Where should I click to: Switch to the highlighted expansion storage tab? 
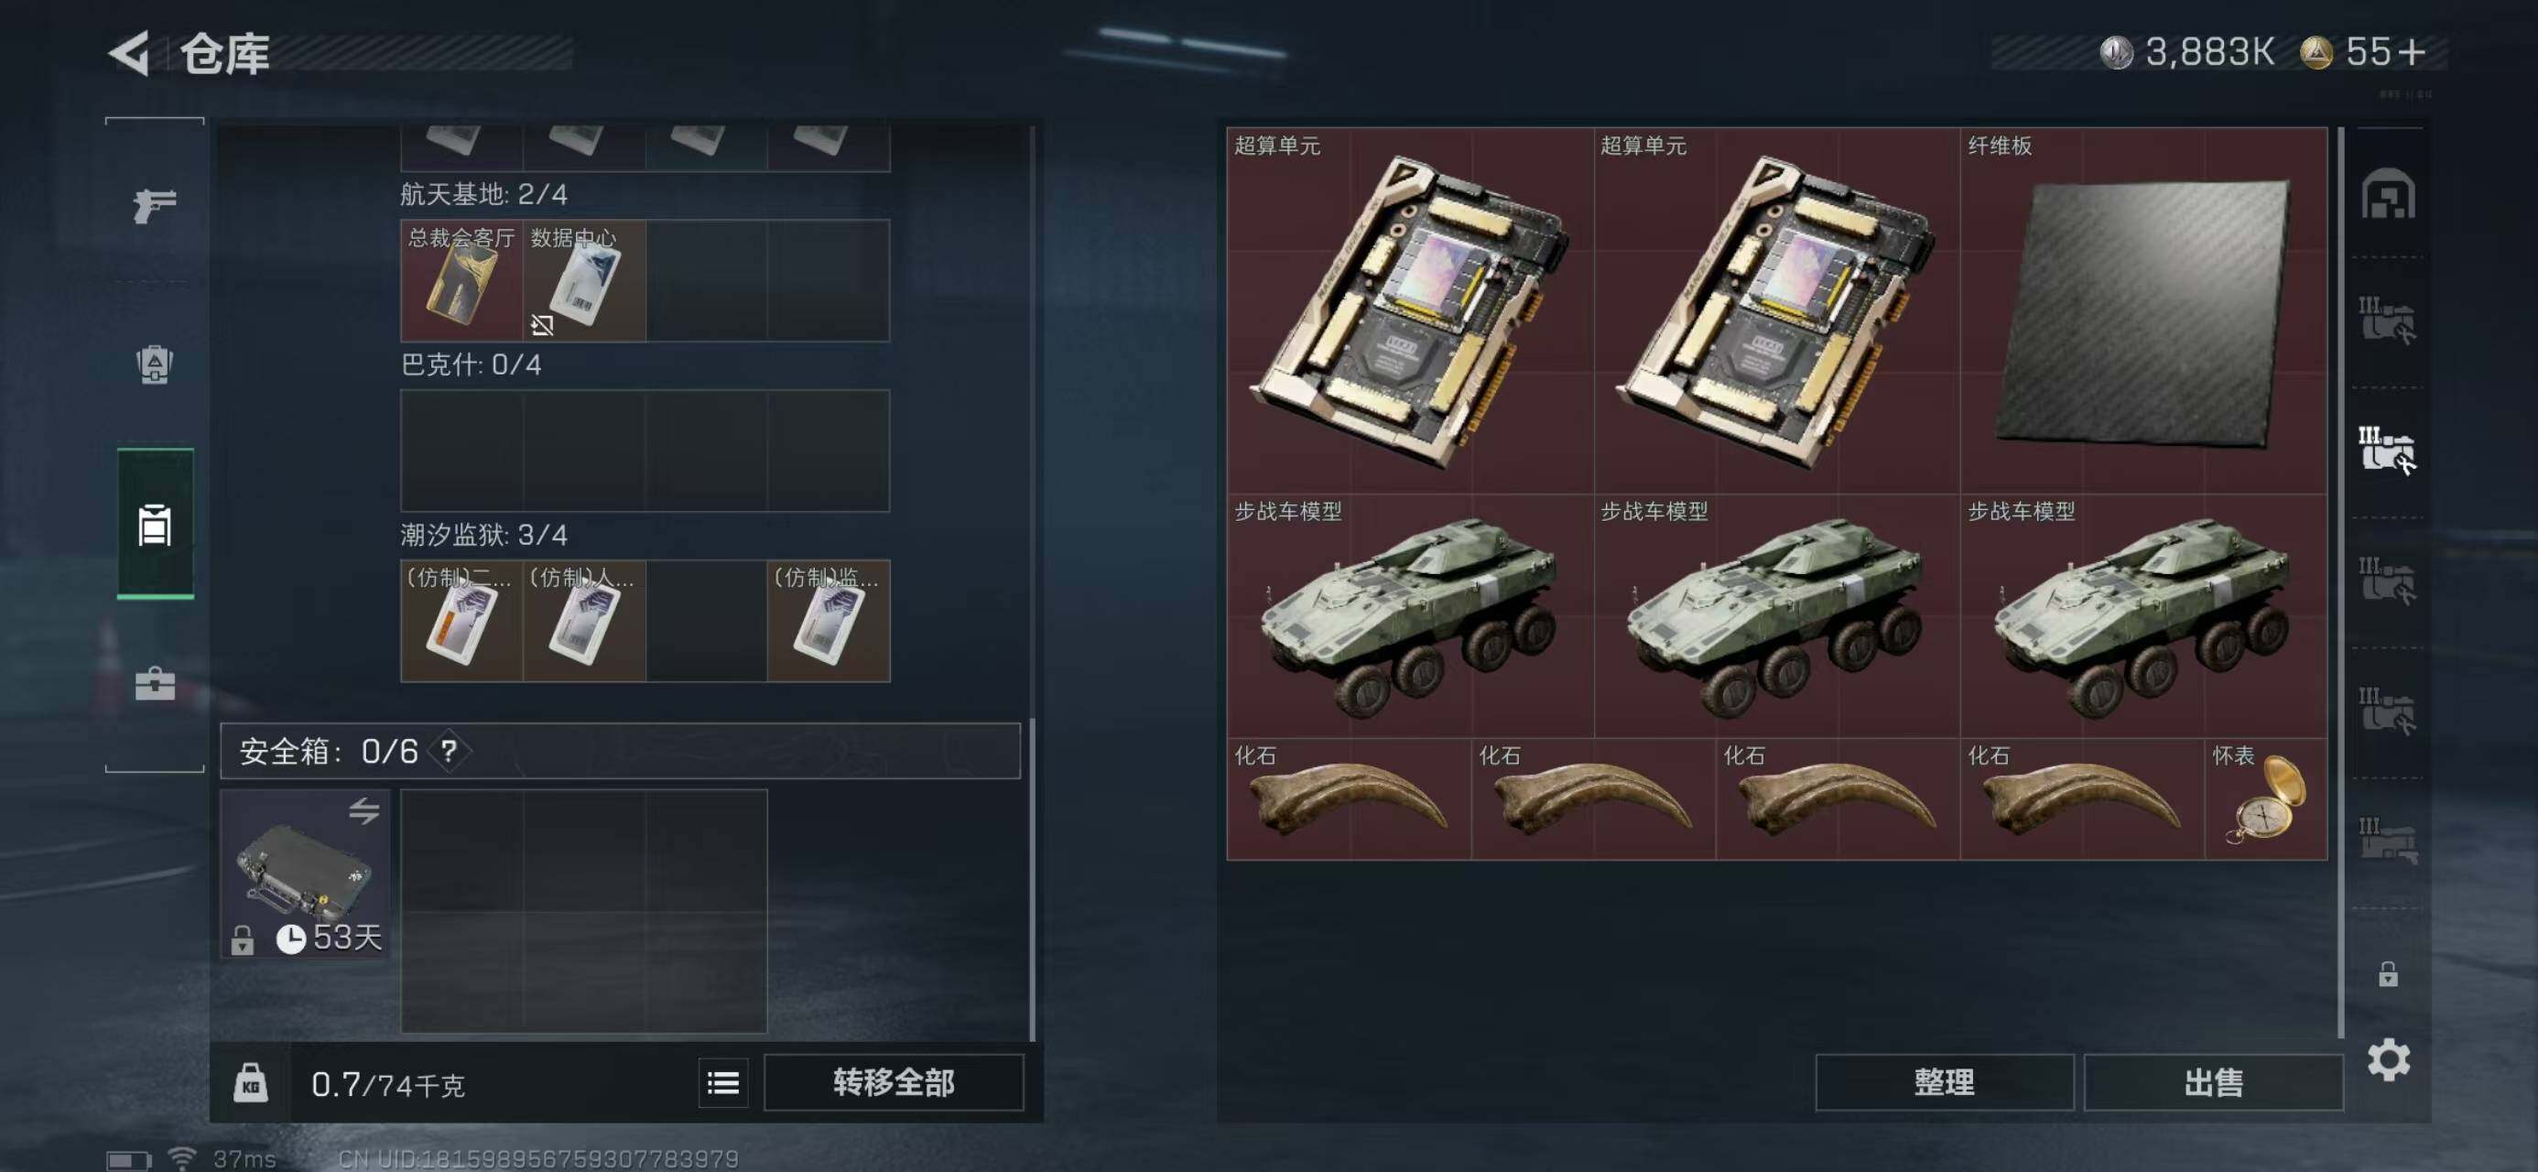(x=2387, y=450)
